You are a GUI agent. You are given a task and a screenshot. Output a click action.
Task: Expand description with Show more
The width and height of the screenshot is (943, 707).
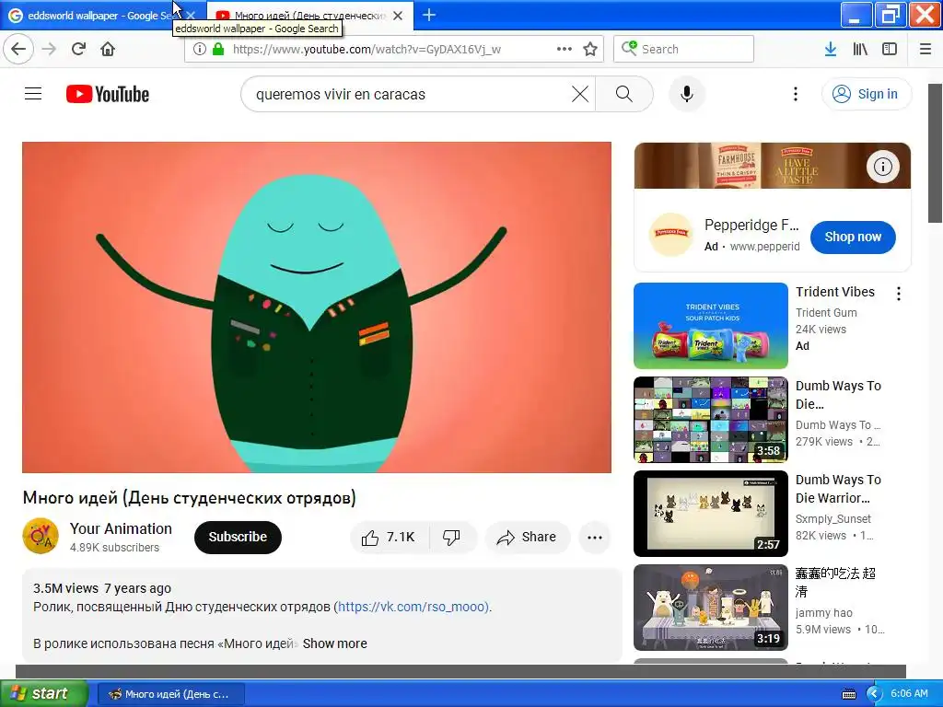coord(334,643)
